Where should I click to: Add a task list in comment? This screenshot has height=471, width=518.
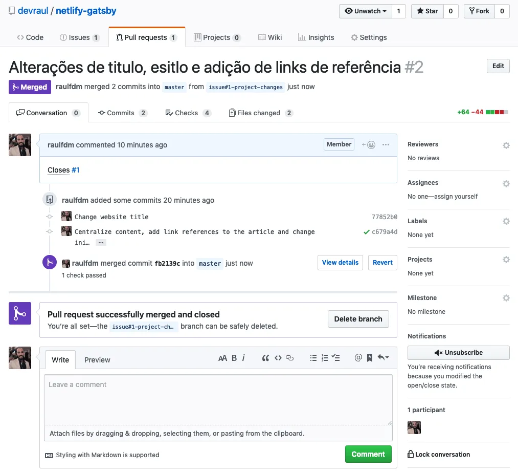[x=335, y=357]
